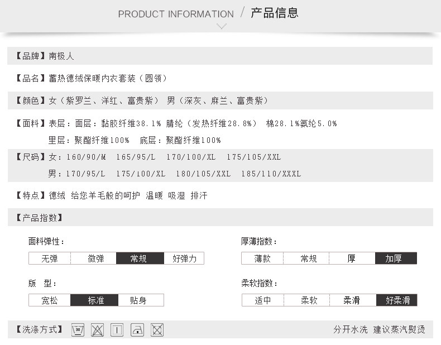
Task: Choose the 常规 elasticity option
Action: pos(139,258)
